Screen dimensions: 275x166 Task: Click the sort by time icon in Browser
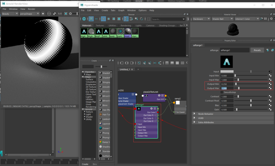(x=136, y=19)
